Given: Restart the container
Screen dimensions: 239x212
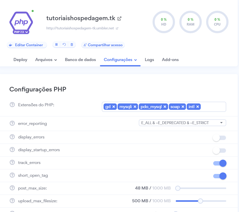Looking at the screenshot, I should [64, 45].
